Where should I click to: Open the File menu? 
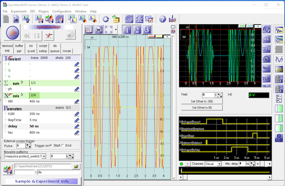tap(5, 11)
